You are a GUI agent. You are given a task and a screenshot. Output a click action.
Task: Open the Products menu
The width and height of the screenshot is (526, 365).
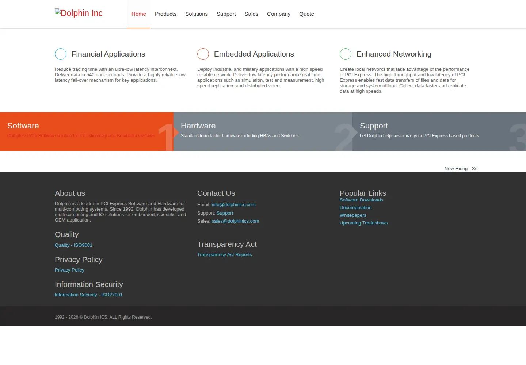tap(165, 14)
